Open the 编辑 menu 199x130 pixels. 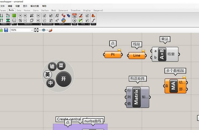coord(10,6)
